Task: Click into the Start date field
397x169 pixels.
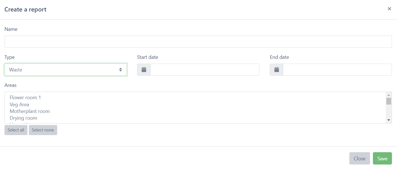Action: point(205,70)
